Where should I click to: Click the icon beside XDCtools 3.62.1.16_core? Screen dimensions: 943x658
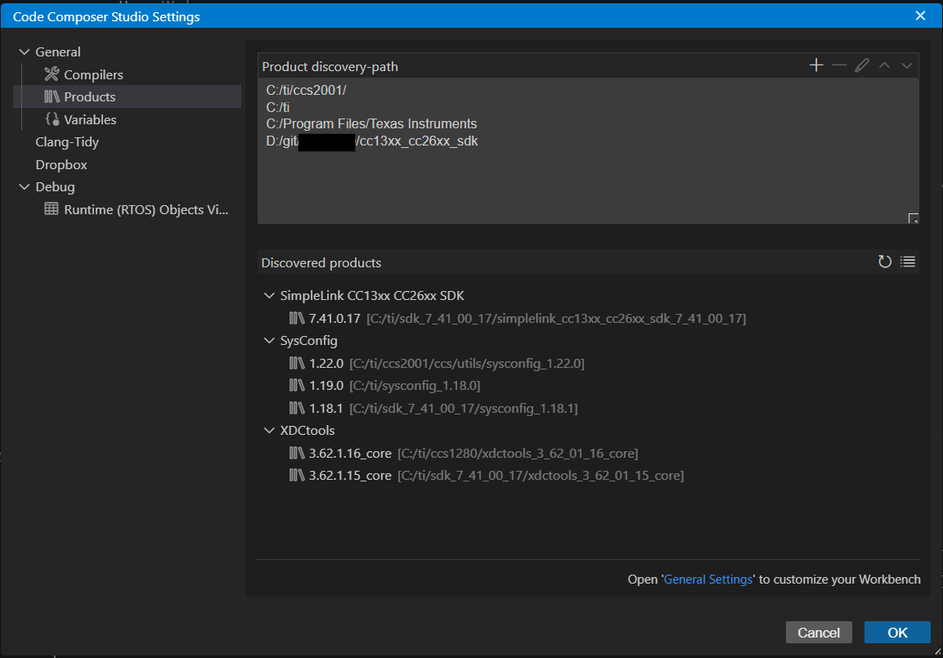[x=297, y=453]
